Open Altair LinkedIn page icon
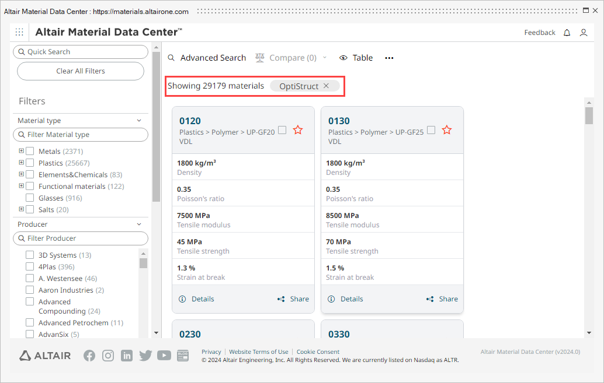 click(126, 356)
